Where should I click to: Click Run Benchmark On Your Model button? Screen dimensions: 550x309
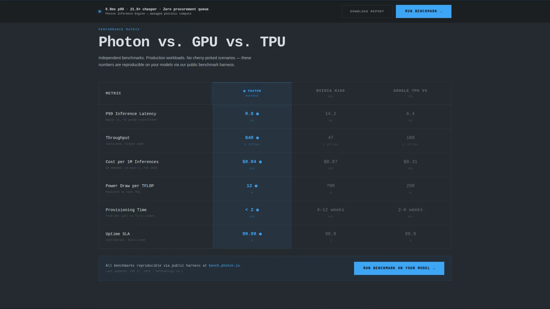click(399, 268)
